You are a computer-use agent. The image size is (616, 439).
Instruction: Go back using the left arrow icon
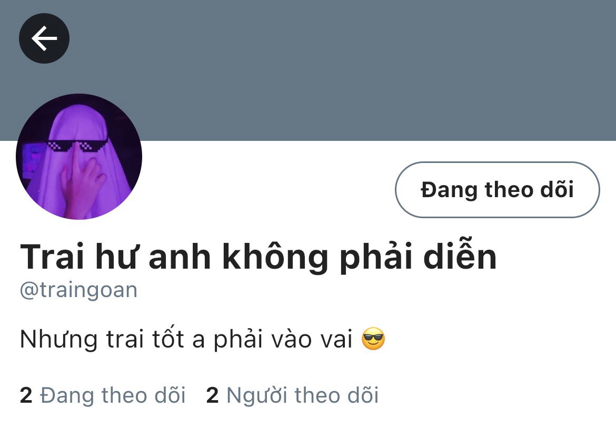(44, 38)
